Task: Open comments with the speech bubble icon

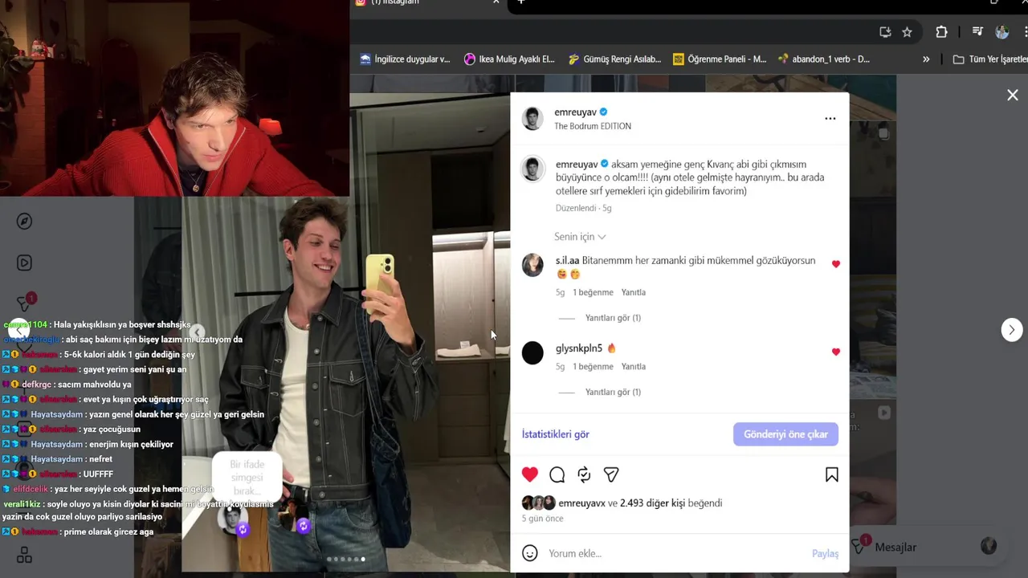Action: coord(557,474)
